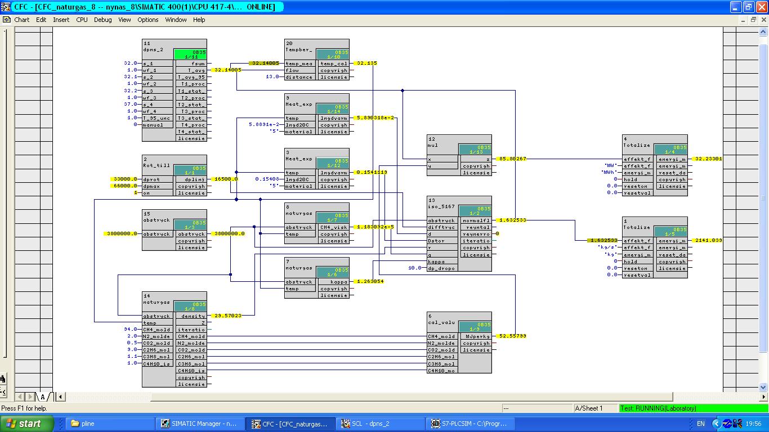769x432 pixels.
Task: Switch to S7-PLCSIM taskbar button
Action: [471, 424]
